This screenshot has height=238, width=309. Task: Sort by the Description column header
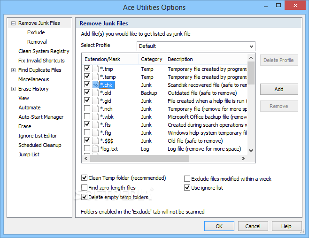[206, 59]
